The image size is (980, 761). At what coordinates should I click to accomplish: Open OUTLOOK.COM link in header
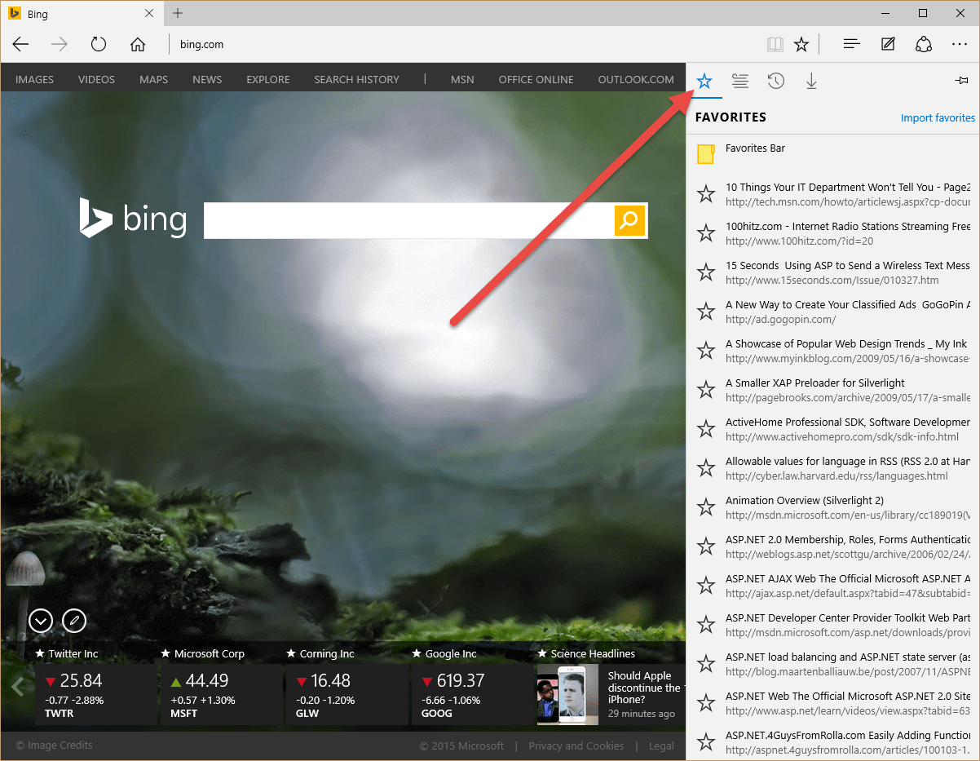tap(636, 80)
